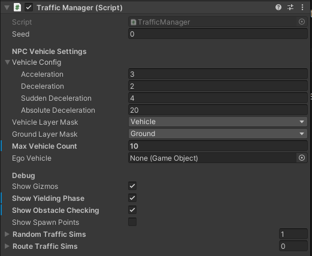This screenshot has width=312, height=256.
Task: Click the Vehicle Config label
Action: (37, 62)
